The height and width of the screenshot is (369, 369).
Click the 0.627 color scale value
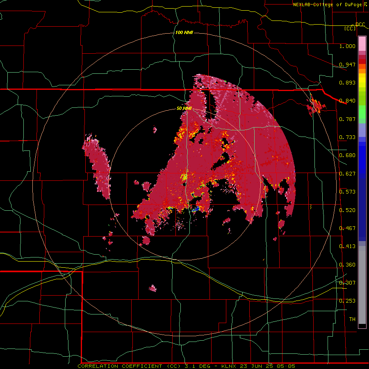click(347, 174)
